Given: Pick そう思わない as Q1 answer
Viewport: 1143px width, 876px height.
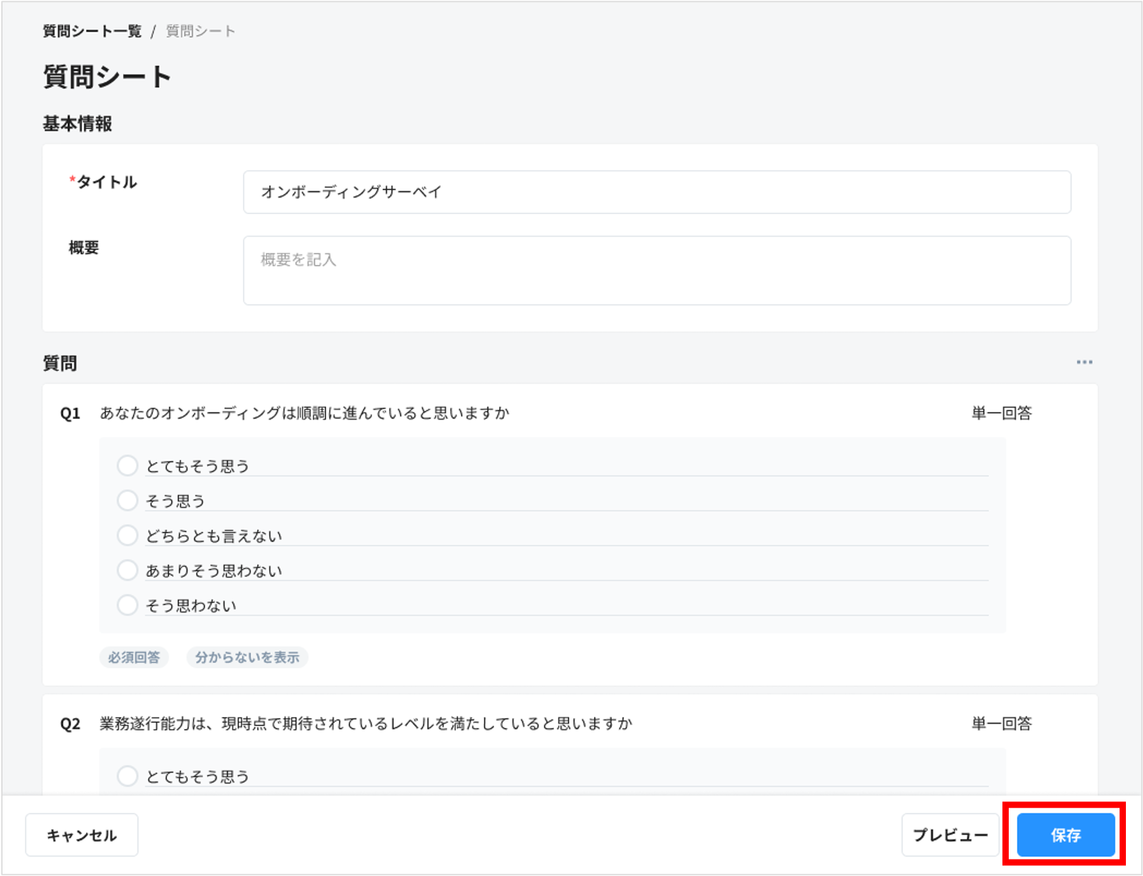Looking at the screenshot, I should 127,604.
